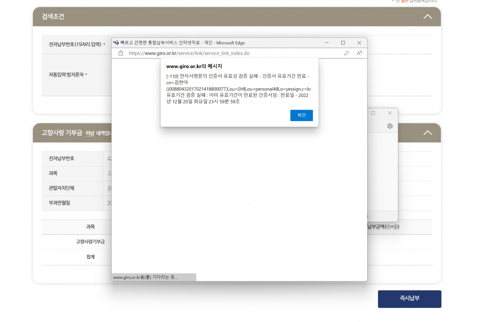
Task: Click the 관할자치단체 row header
Action: (x=61, y=188)
